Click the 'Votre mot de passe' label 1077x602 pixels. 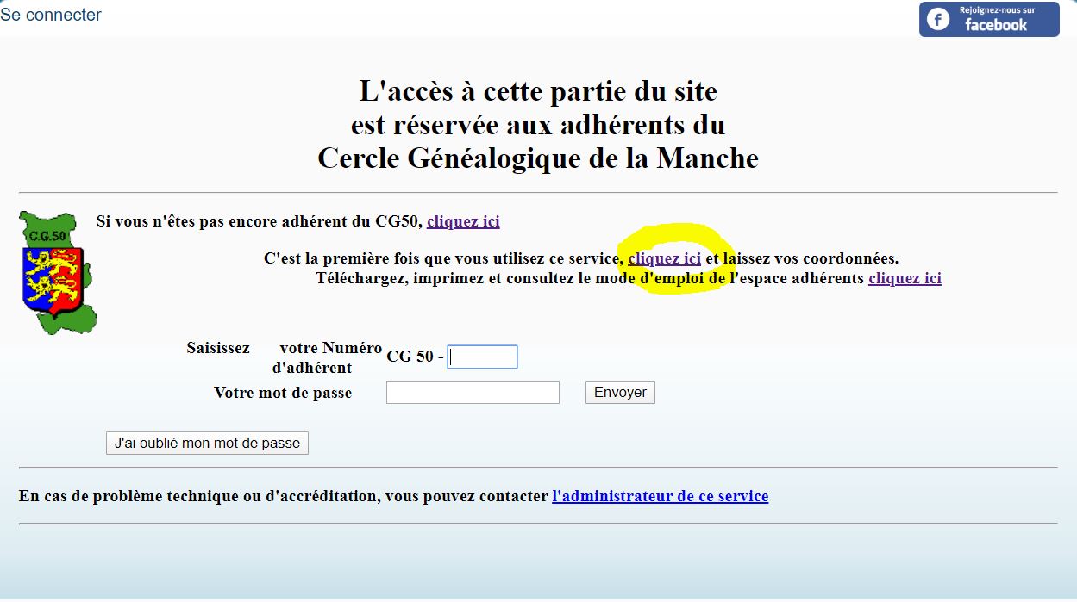coord(283,393)
